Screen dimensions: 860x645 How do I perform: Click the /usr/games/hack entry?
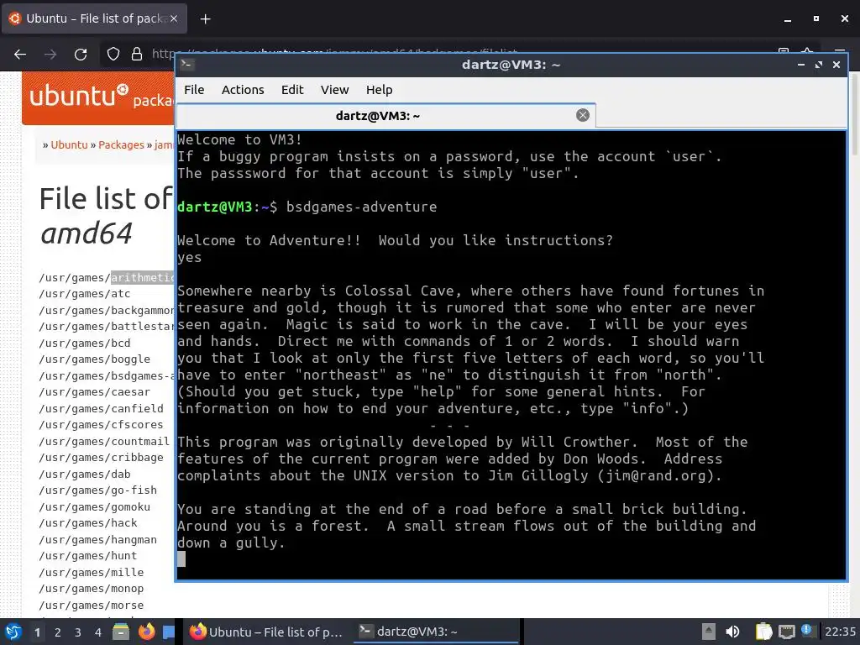87,523
